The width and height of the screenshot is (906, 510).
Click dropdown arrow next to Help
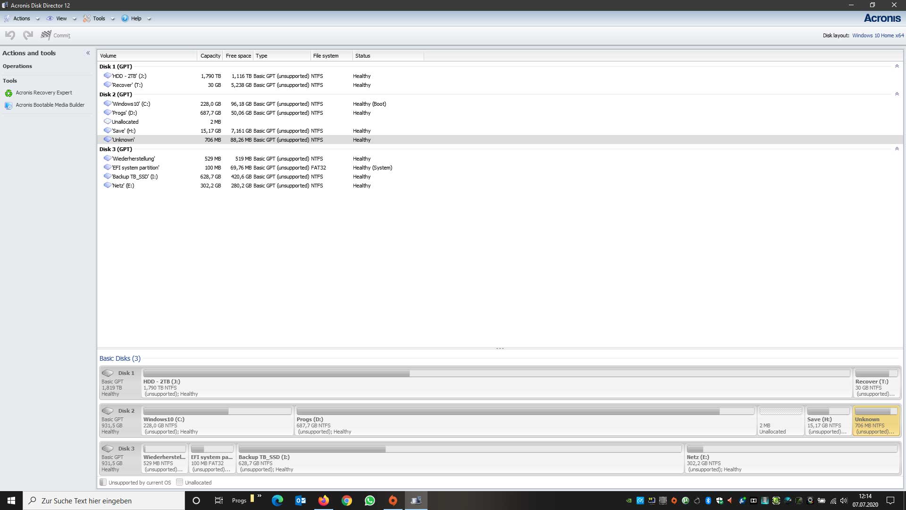(149, 19)
